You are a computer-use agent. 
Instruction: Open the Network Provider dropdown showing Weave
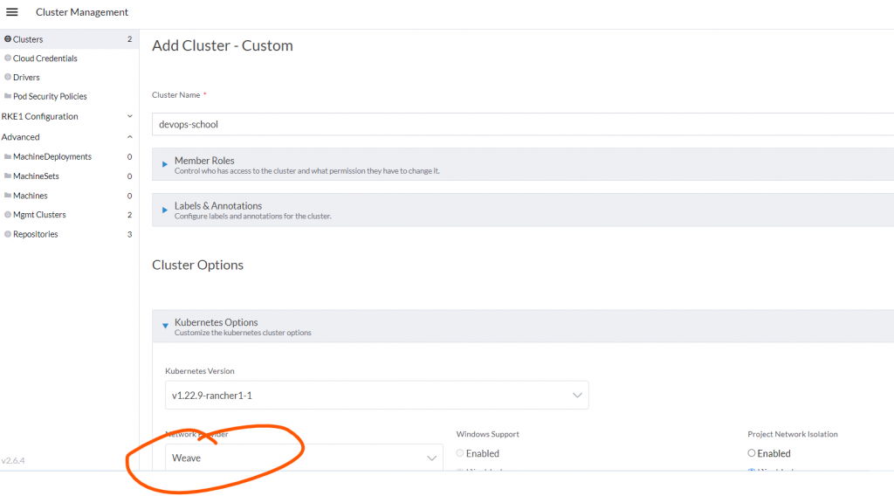(x=304, y=458)
